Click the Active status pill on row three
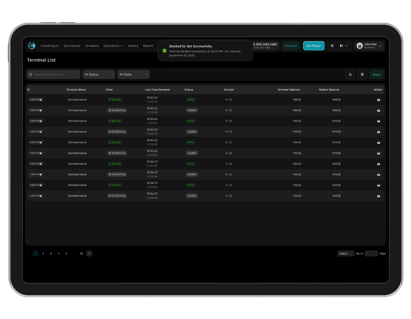The width and height of the screenshot is (411, 319). [x=191, y=121]
